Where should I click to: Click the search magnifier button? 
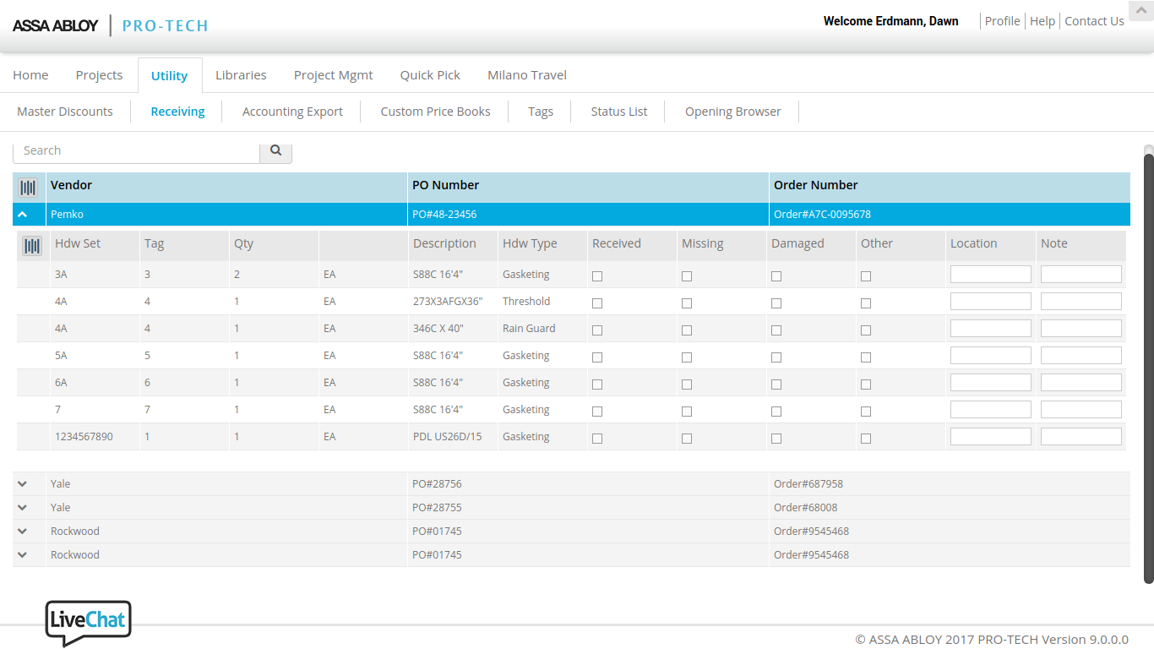point(275,151)
